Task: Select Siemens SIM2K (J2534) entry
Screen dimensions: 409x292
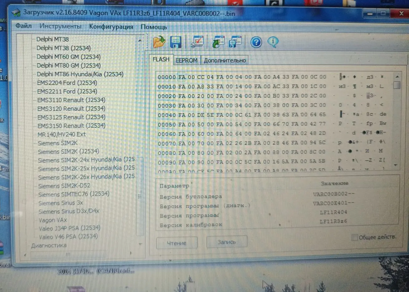Action: pos(69,151)
